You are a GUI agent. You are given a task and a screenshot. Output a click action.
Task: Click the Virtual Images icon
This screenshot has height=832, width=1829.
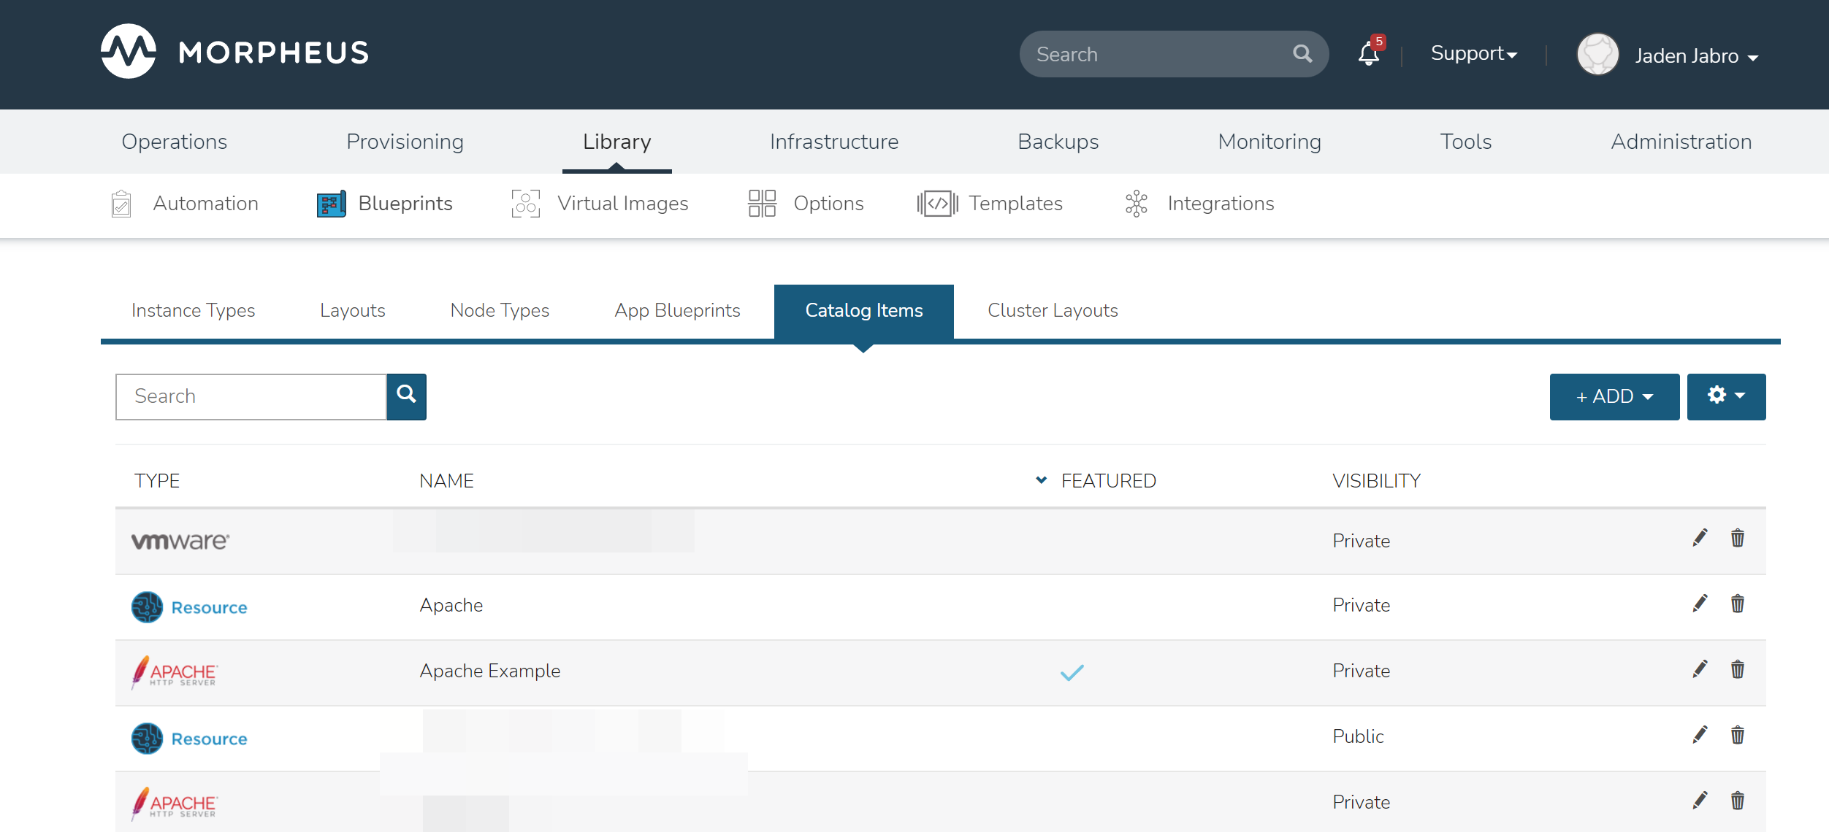tap(525, 204)
